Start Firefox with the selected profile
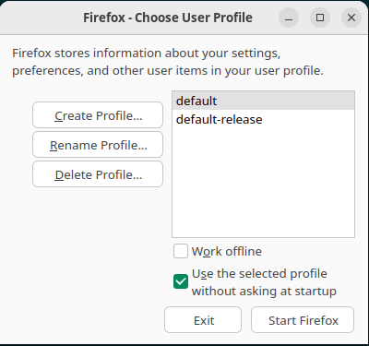The image size is (369, 346). tap(303, 320)
